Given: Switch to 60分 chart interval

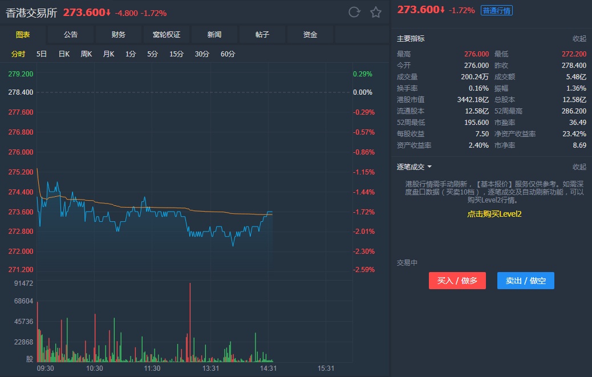Looking at the screenshot, I should 228,54.
